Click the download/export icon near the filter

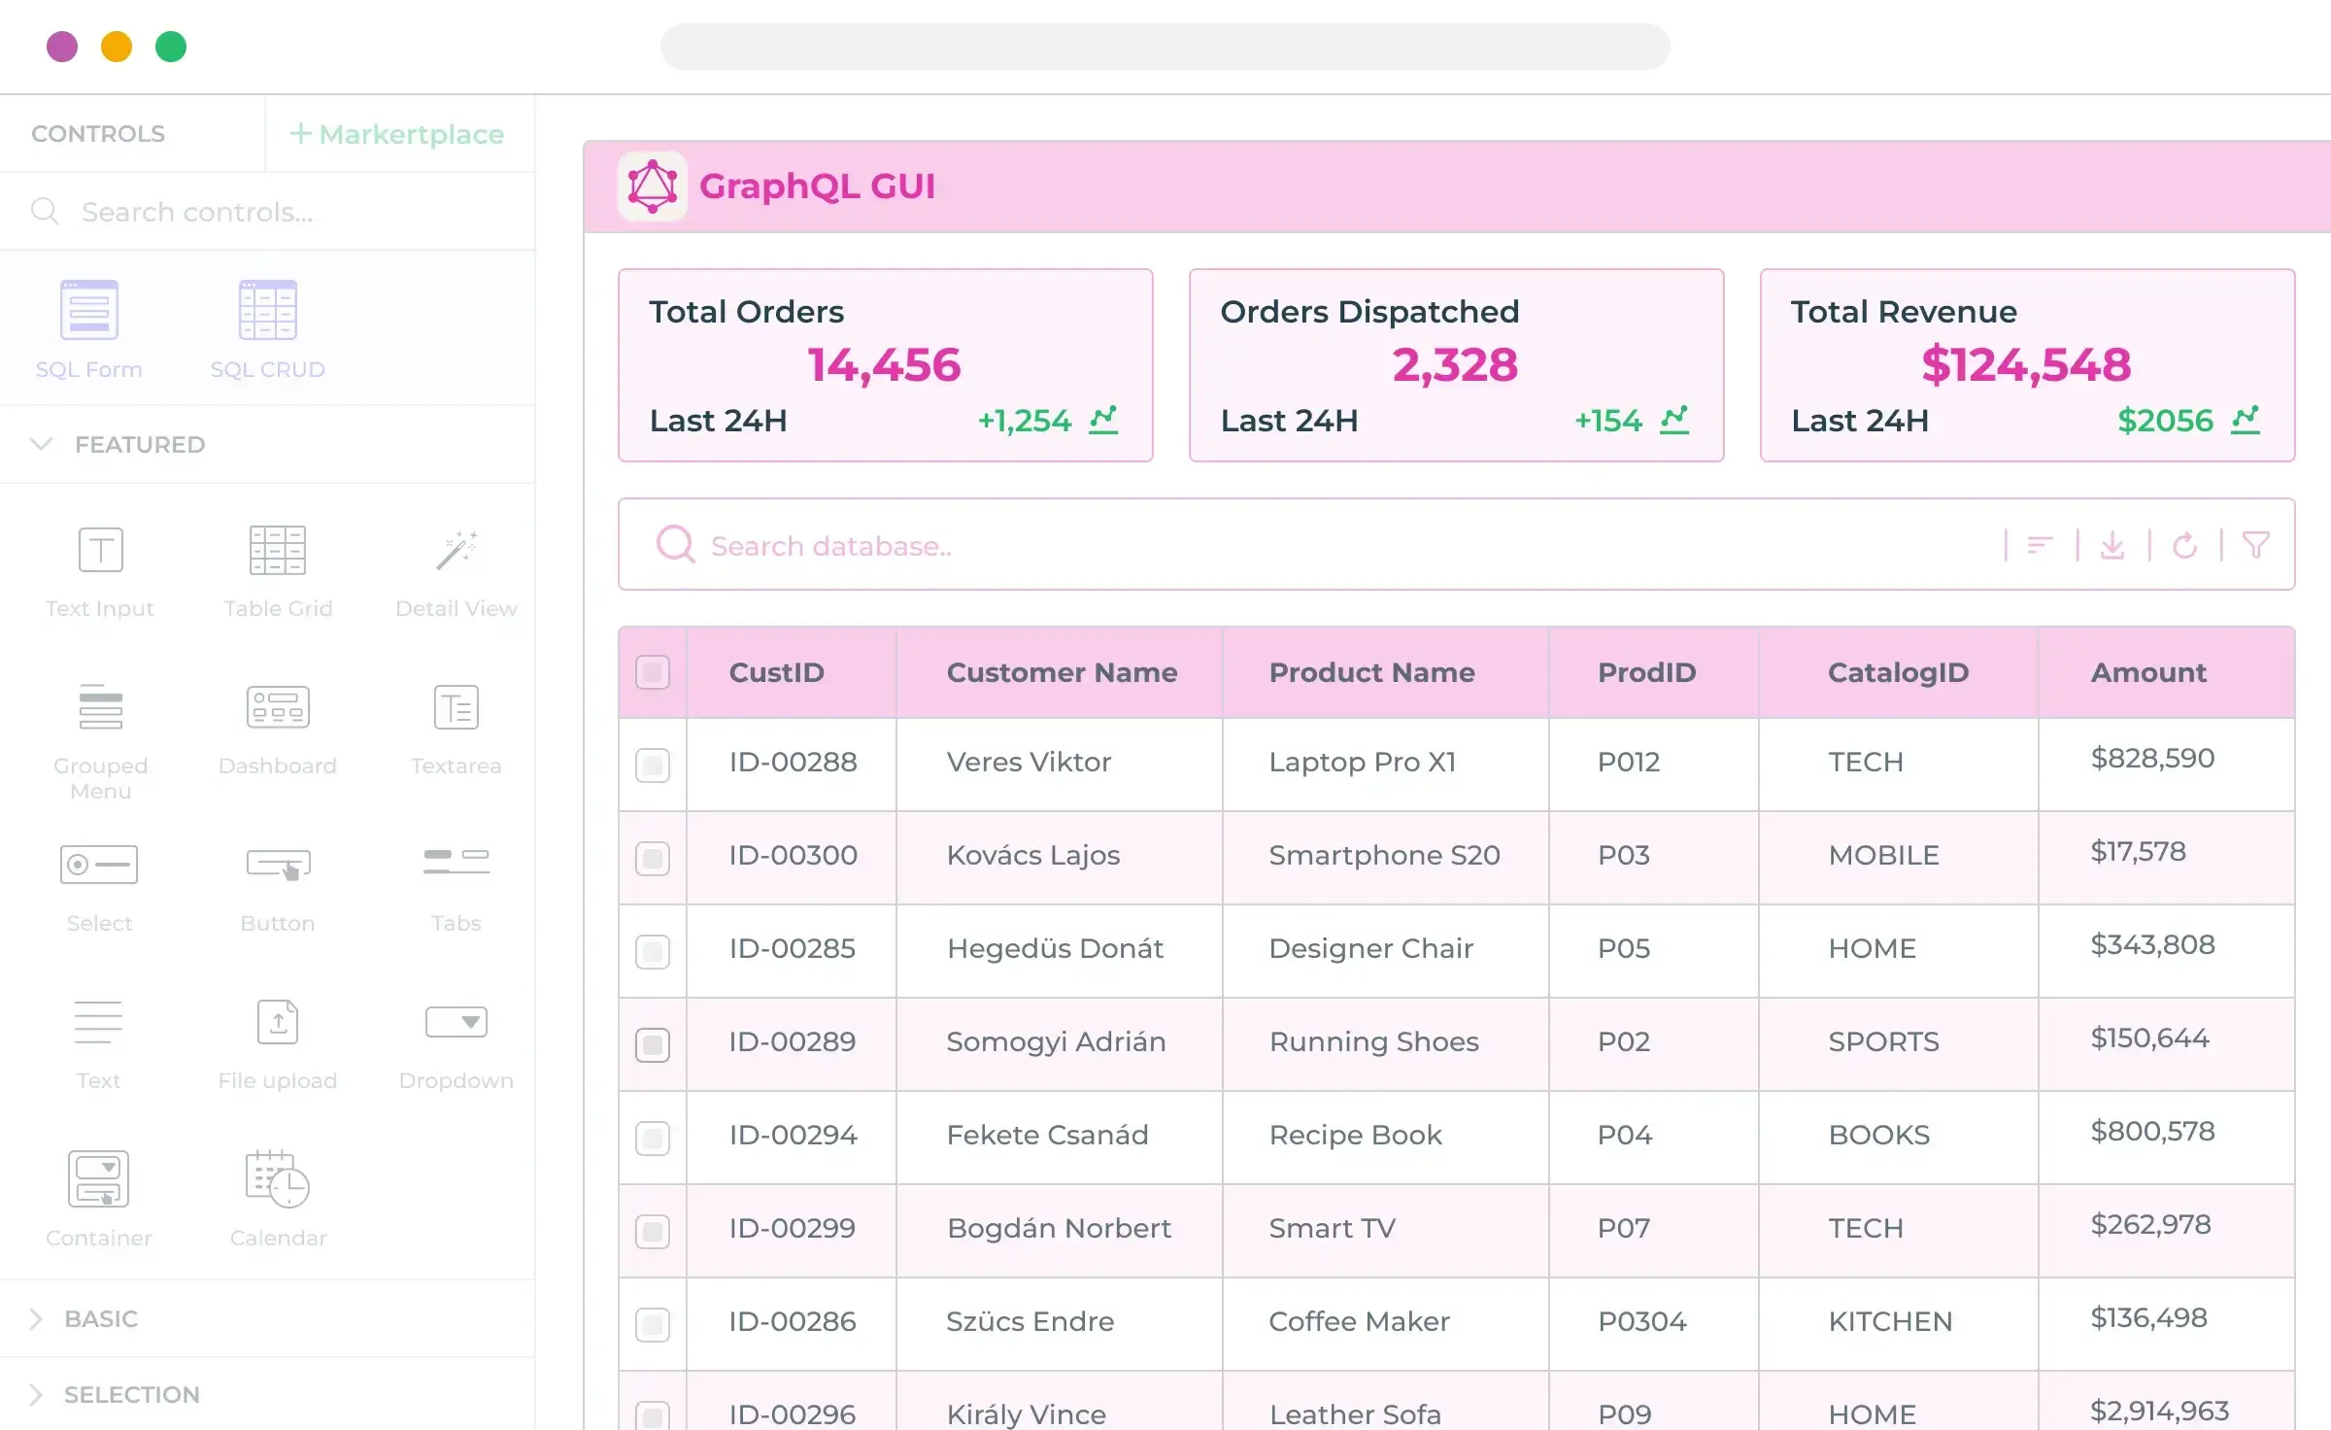(2113, 544)
